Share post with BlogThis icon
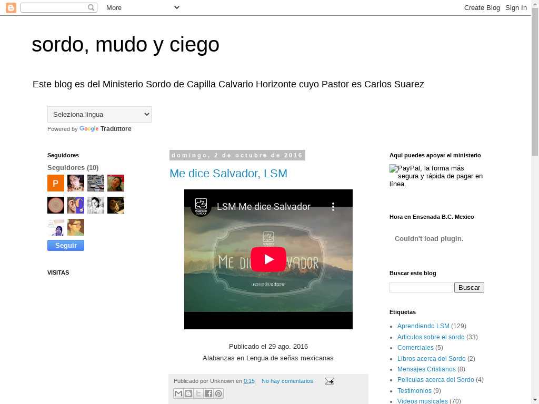The height and width of the screenshot is (404, 539). (188, 393)
